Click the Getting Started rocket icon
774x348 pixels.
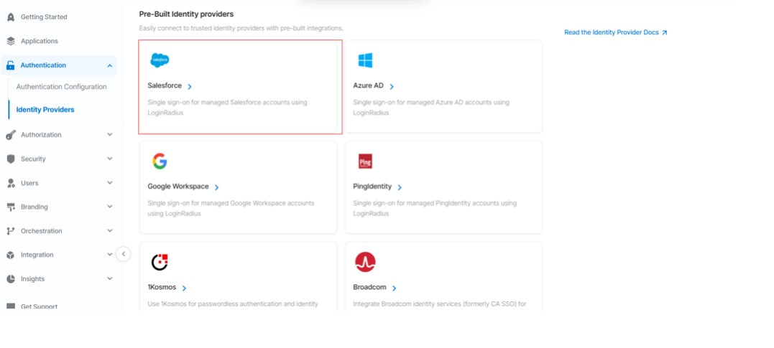click(x=11, y=17)
